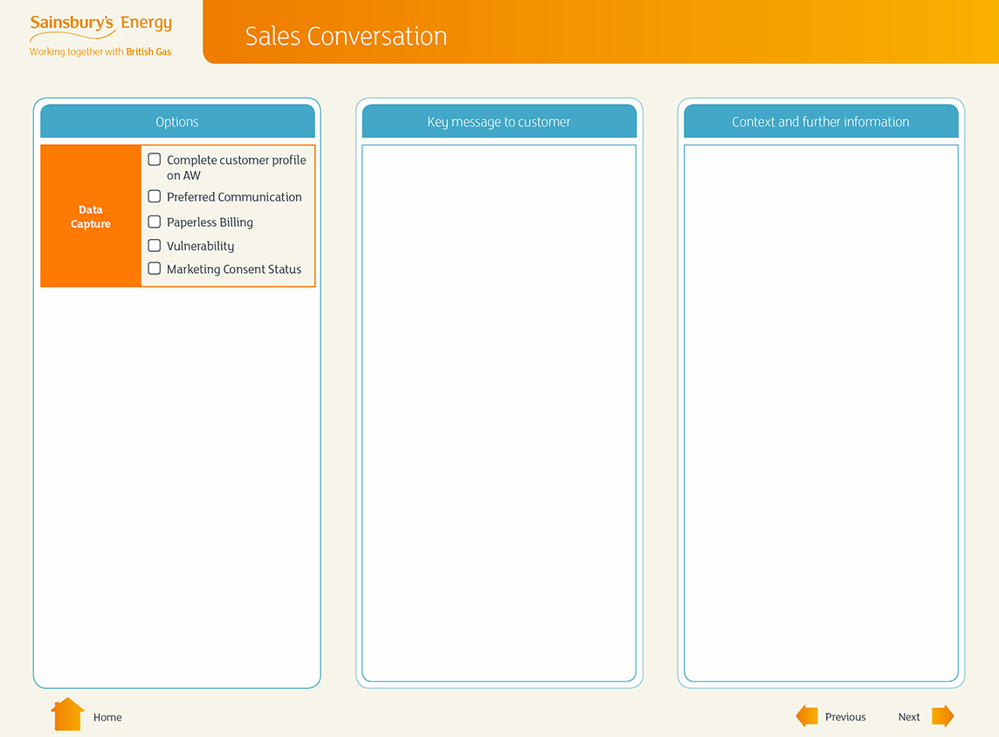
Task: Click inside the empty Key message content area
Action: 499,412
